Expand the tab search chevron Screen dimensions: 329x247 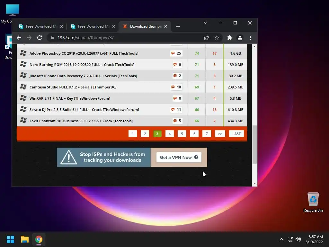[206, 23]
